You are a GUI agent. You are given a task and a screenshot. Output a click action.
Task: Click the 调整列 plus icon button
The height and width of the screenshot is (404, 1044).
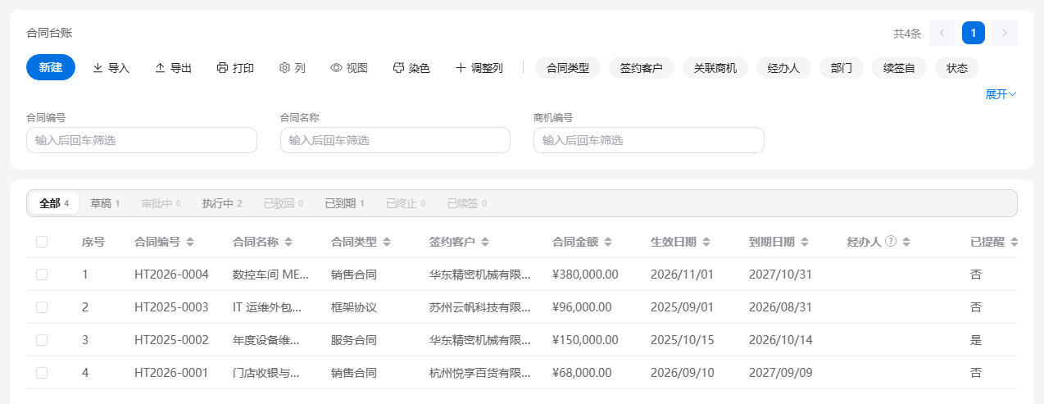click(x=479, y=68)
